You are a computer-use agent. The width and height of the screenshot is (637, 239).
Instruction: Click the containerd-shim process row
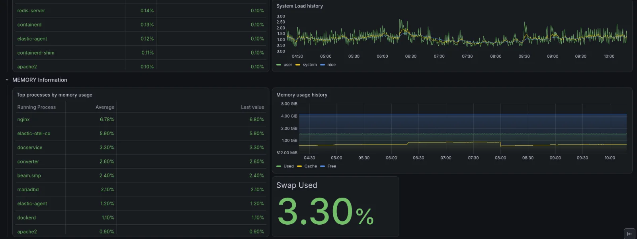[x=141, y=52]
